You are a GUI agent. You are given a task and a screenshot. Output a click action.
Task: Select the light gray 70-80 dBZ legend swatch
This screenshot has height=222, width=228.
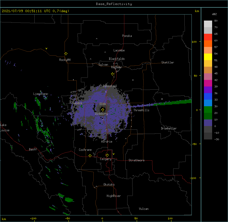click(208, 24)
